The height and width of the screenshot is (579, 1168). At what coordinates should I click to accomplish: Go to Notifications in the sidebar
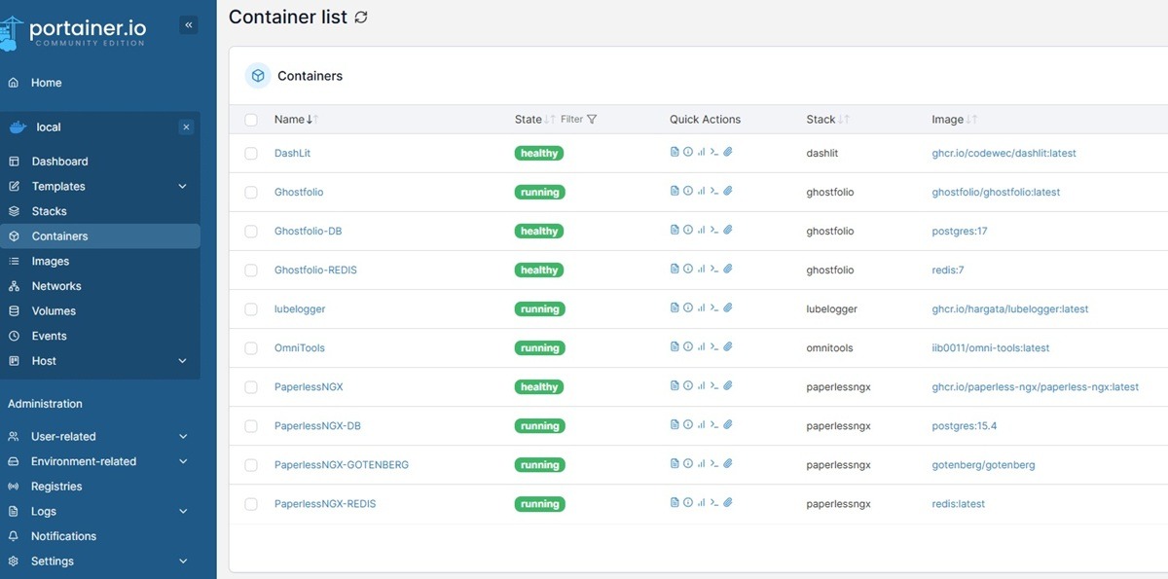click(x=62, y=535)
